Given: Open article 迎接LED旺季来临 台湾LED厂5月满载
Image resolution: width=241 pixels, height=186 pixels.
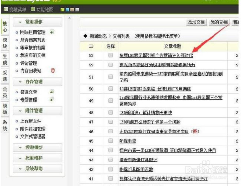Looking at the screenshot, I should [155, 89].
